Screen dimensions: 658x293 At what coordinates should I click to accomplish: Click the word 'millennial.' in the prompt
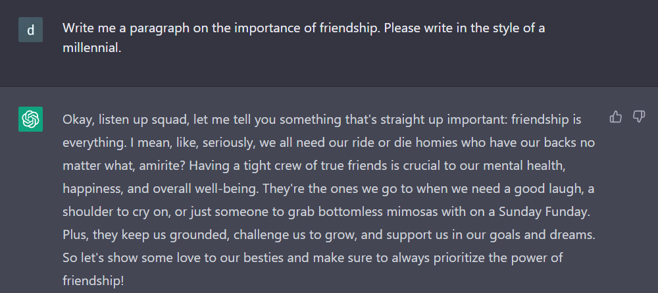(92, 47)
